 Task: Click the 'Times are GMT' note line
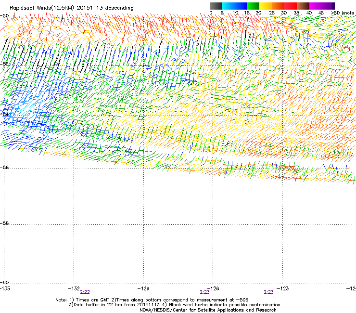[152, 300]
